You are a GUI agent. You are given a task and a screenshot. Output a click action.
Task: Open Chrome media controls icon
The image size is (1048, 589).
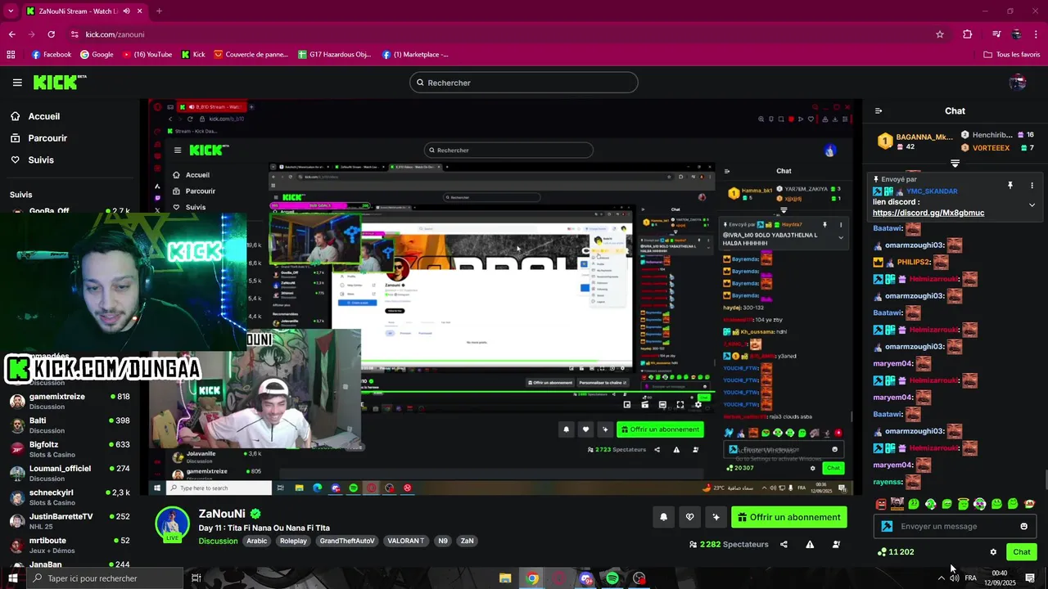click(x=996, y=34)
